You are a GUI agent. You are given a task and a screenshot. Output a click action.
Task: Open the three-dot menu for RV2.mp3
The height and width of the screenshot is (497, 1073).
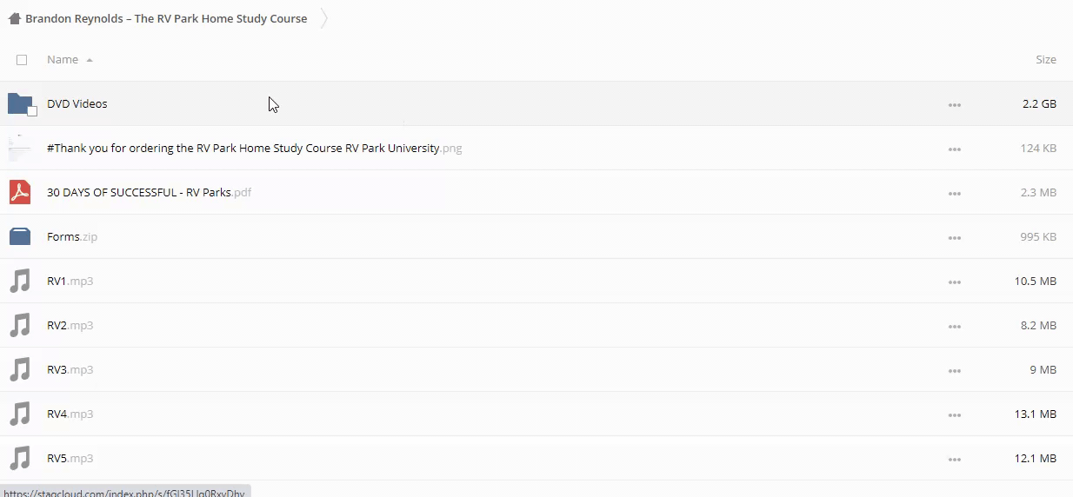[955, 326]
